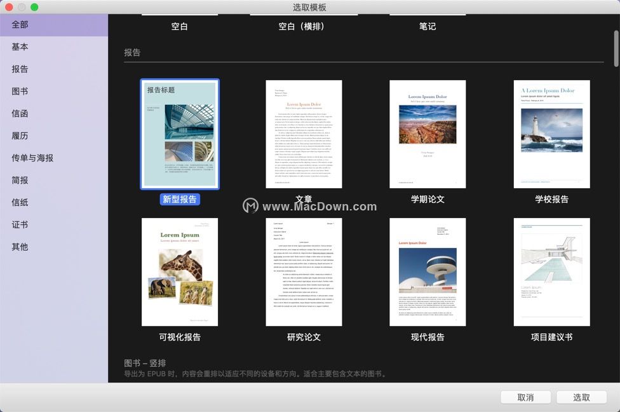Click the 空白 template label

click(179, 27)
